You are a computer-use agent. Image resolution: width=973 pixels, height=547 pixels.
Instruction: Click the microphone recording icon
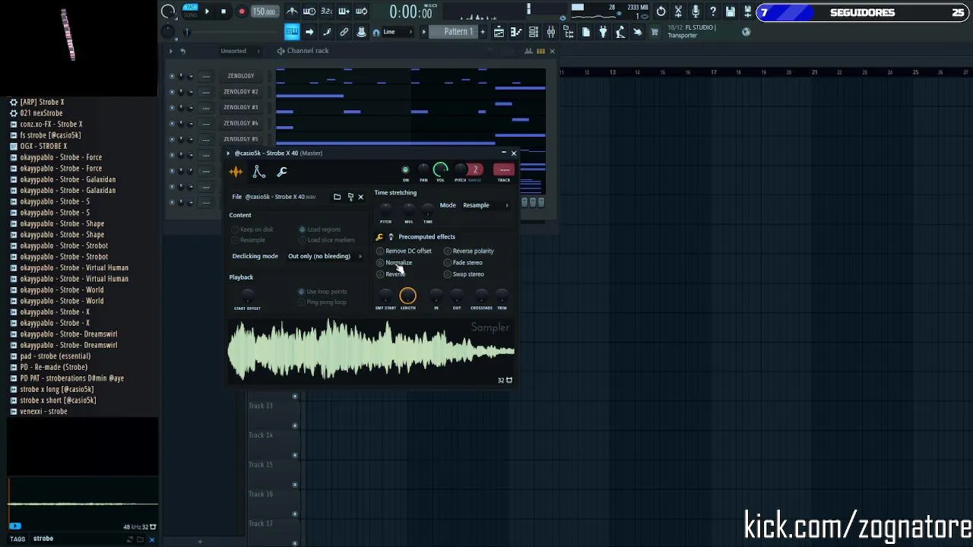(x=696, y=11)
